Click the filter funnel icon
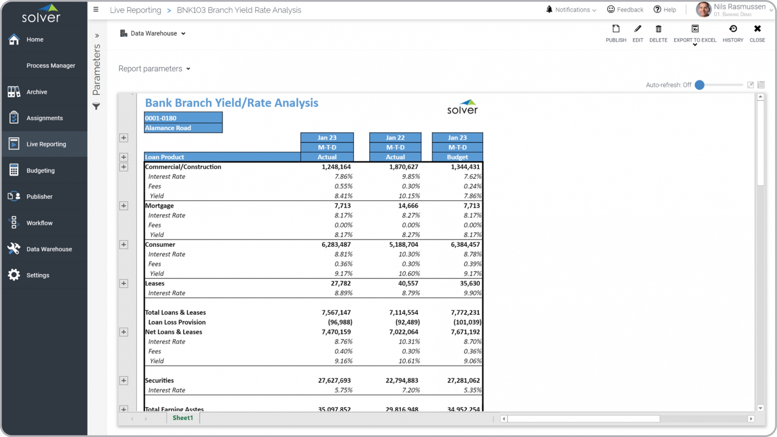Image resolution: width=777 pixels, height=437 pixels. (96, 106)
